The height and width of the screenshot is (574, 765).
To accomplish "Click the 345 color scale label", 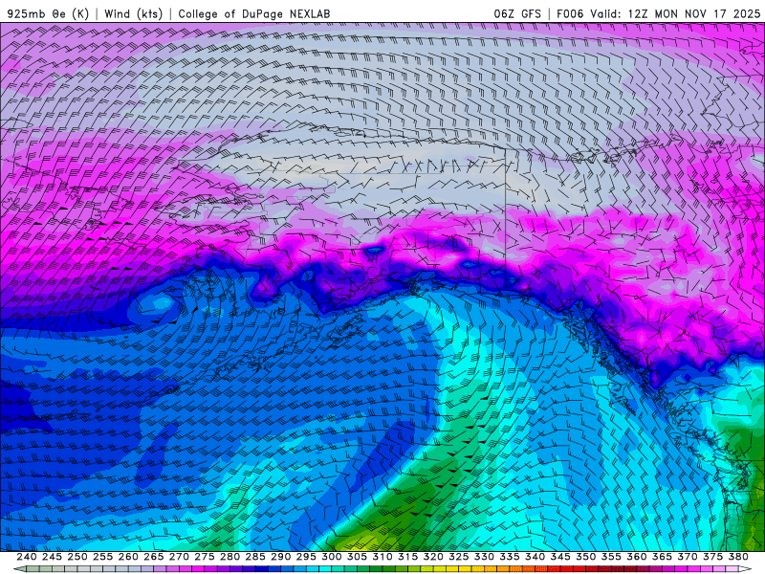I will click(x=560, y=557).
